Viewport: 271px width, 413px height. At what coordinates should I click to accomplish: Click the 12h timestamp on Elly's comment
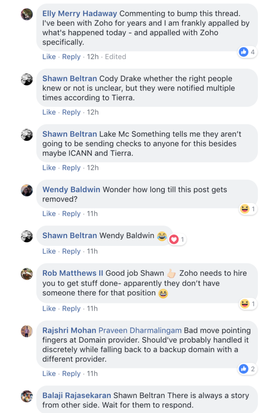click(93, 56)
